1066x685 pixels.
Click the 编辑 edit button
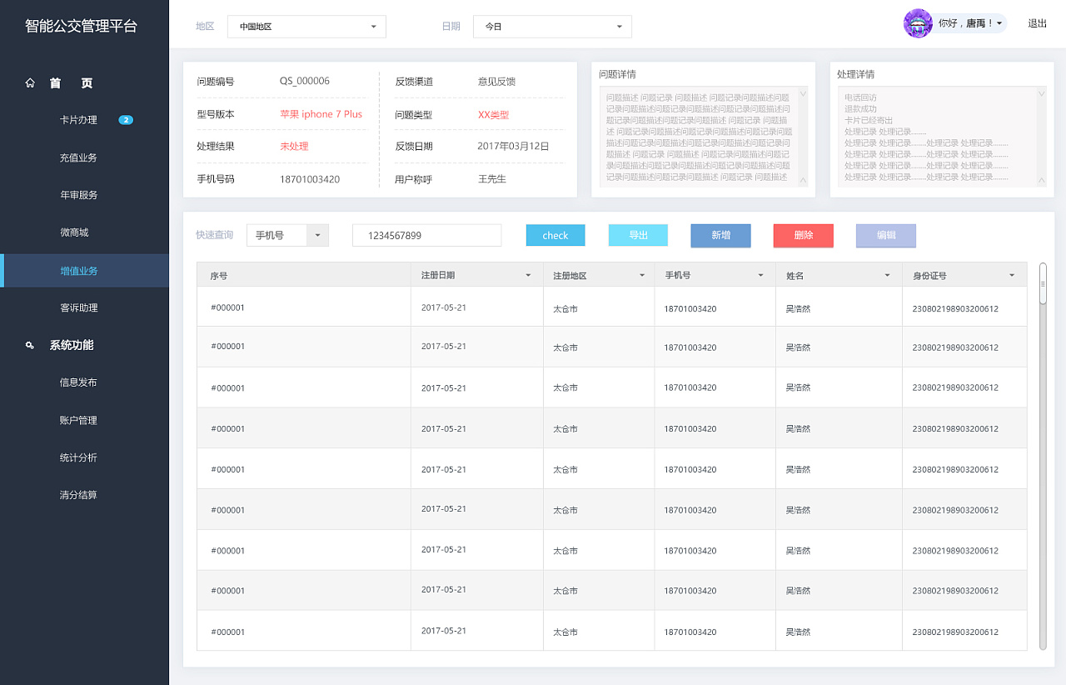pos(885,235)
